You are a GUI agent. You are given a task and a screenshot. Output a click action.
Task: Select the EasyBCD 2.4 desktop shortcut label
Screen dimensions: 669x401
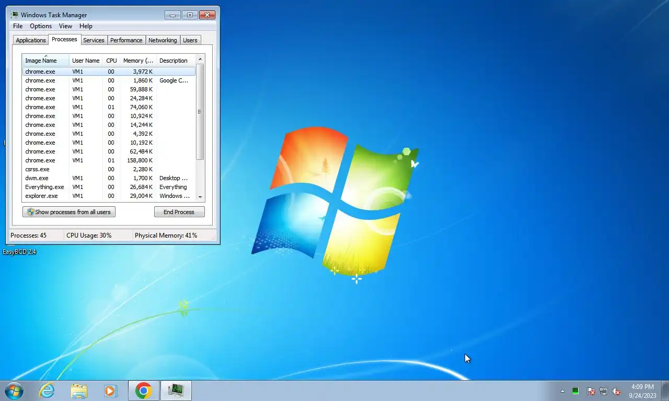click(19, 252)
